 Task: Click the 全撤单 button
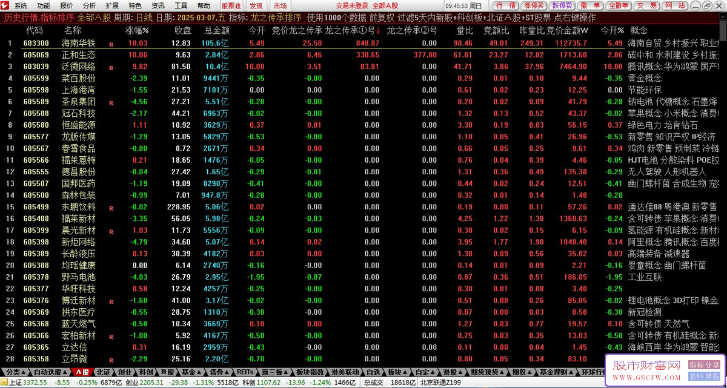tap(619, 5)
